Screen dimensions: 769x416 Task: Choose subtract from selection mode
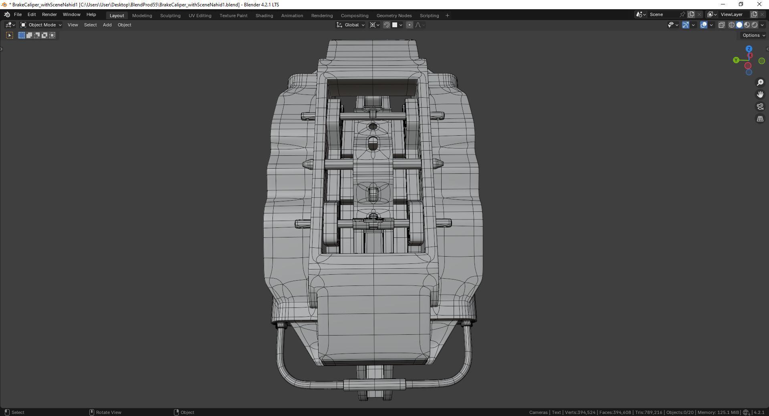tap(37, 35)
